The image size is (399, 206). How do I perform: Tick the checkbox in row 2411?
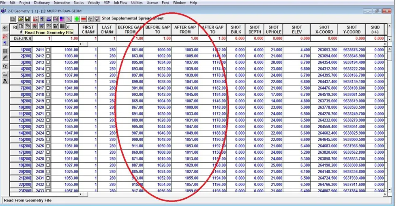(48, 49)
